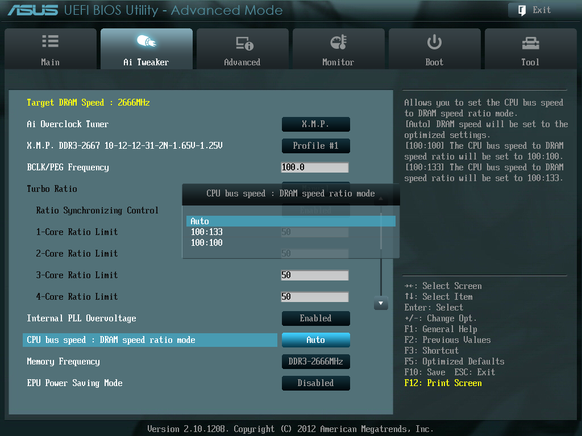This screenshot has width=582, height=436.
Task: Open Memory Frequency DDR3-2666MHz dropdown
Action: click(316, 362)
